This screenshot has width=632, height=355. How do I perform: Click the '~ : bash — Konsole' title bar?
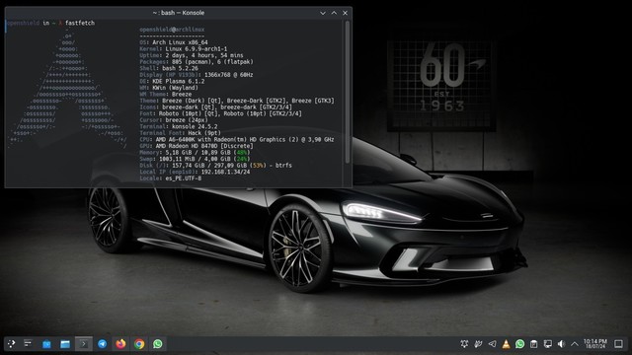[179, 13]
